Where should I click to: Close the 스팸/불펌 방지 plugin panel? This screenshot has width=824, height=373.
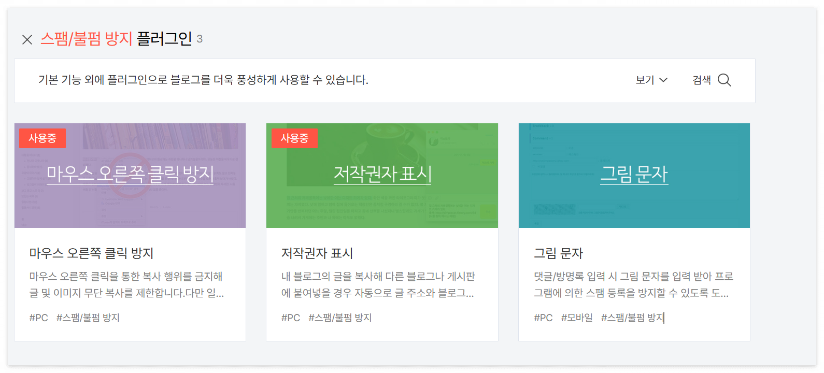click(27, 39)
